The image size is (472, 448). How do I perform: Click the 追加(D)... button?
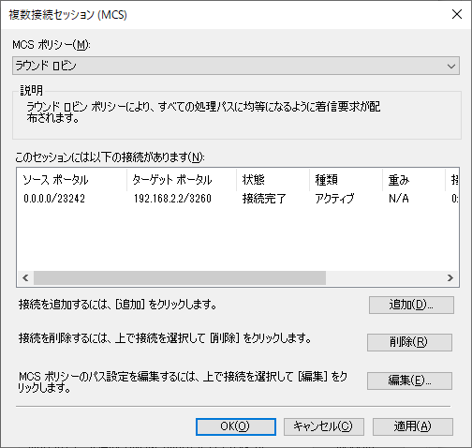point(411,305)
